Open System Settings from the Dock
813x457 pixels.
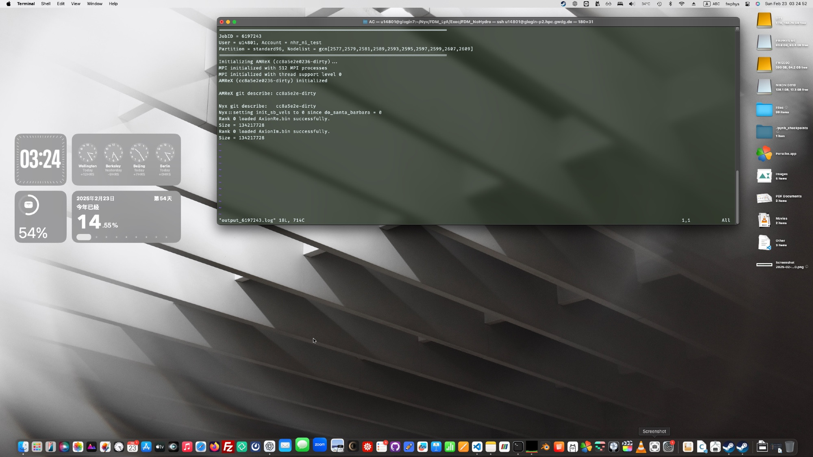[668, 447]
